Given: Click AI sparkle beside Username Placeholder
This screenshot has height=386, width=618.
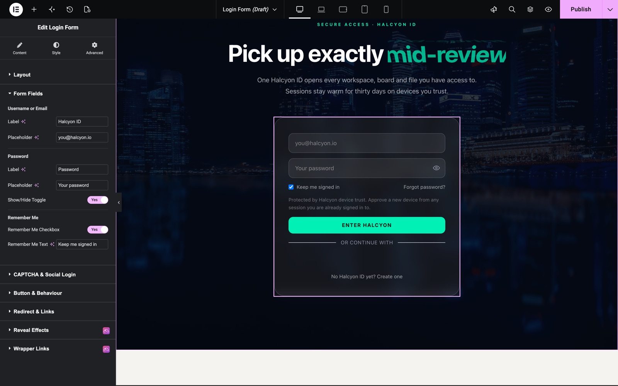Looking at the screenshot, I should pos(37,137).
